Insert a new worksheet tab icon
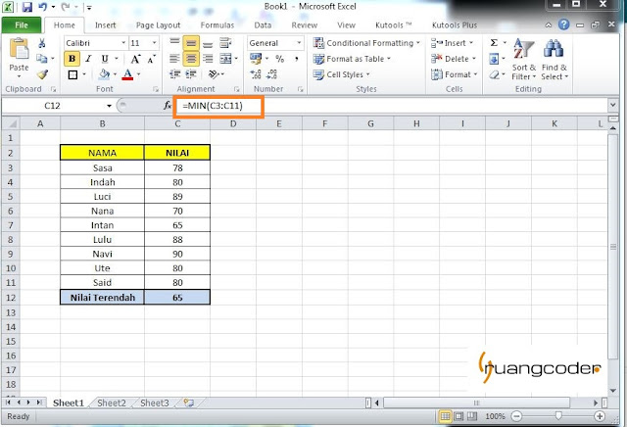Screen dimensions: 627x427 point(189,403)
